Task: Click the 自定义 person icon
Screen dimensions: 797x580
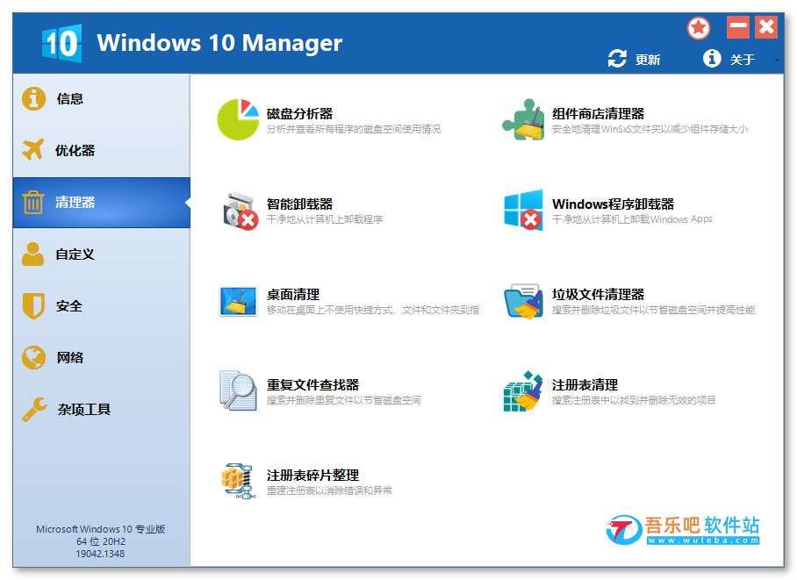Action: [x=33, y=254]
